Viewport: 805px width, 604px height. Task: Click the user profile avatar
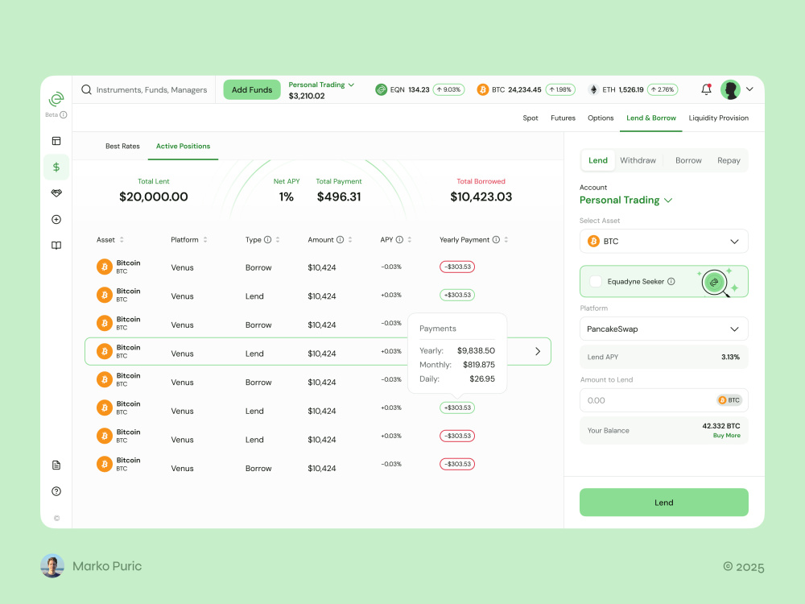pos(730,89)
